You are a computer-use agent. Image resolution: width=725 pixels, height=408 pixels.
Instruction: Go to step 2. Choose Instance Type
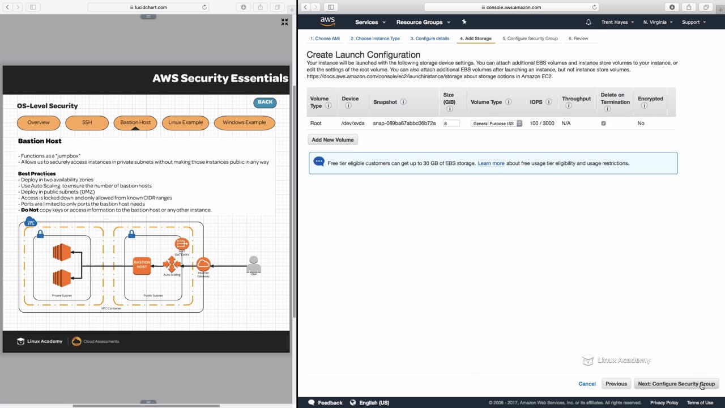tap(375, 39)
